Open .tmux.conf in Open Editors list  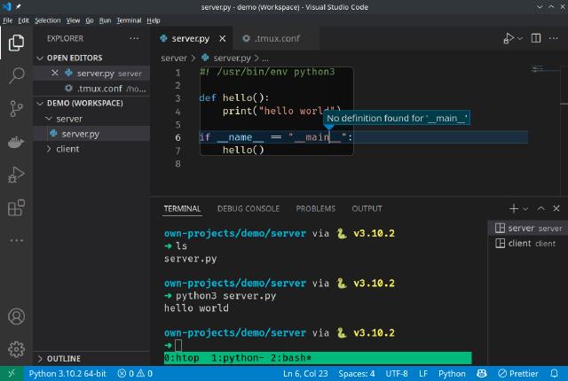coord(91,89)
